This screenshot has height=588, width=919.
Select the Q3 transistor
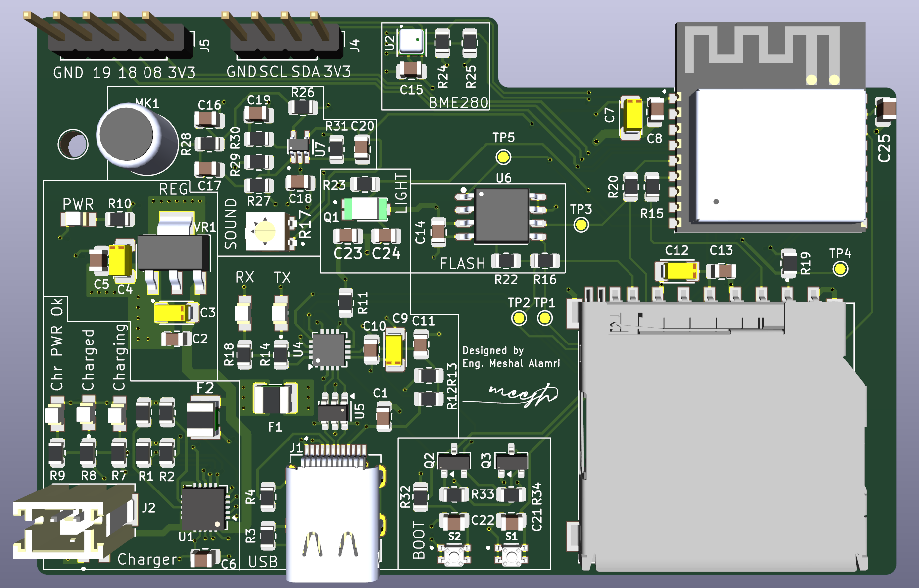pyautogui.click(x=511, y=461)
